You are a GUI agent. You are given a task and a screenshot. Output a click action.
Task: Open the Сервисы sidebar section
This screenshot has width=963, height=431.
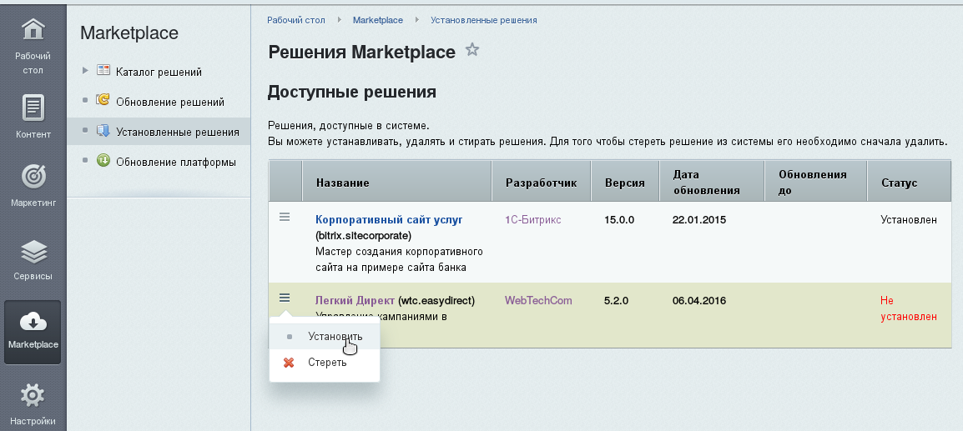(33, 258)
